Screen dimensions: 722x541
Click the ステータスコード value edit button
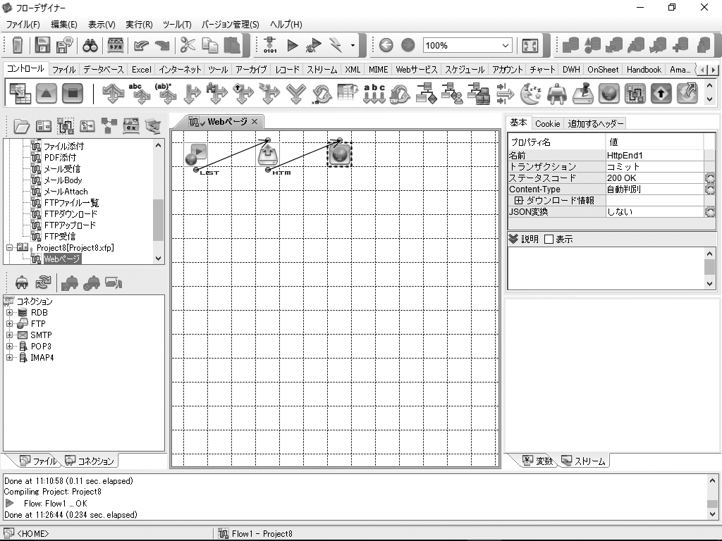click(x=709, y=178)
